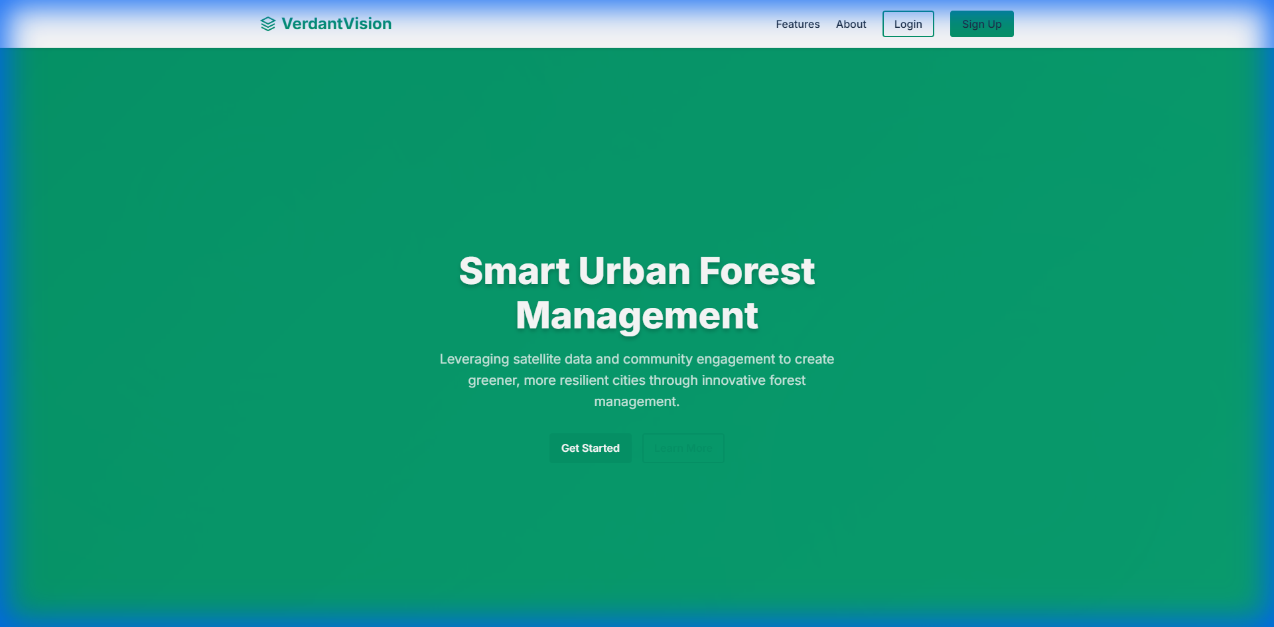Click the word "Urban" in the headline
The height and width of the screenshot is (627, 1274).
point(634,271)
